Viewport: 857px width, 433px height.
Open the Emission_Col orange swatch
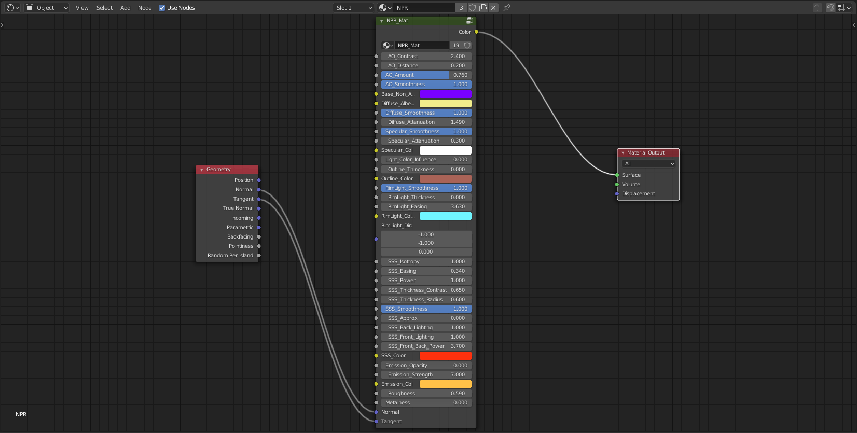[446, 384]
